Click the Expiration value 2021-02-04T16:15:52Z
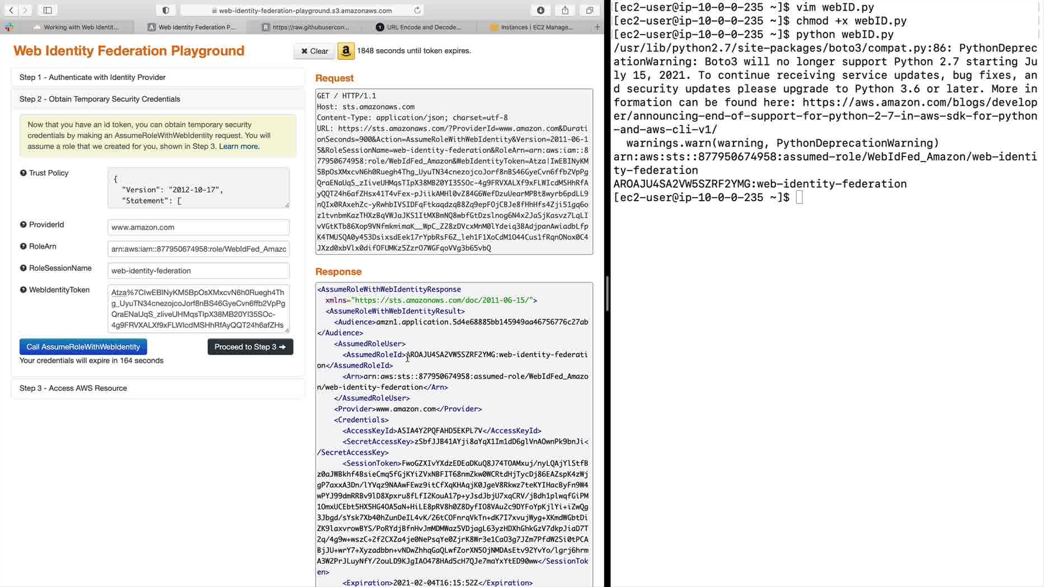 tap(436, 583)
